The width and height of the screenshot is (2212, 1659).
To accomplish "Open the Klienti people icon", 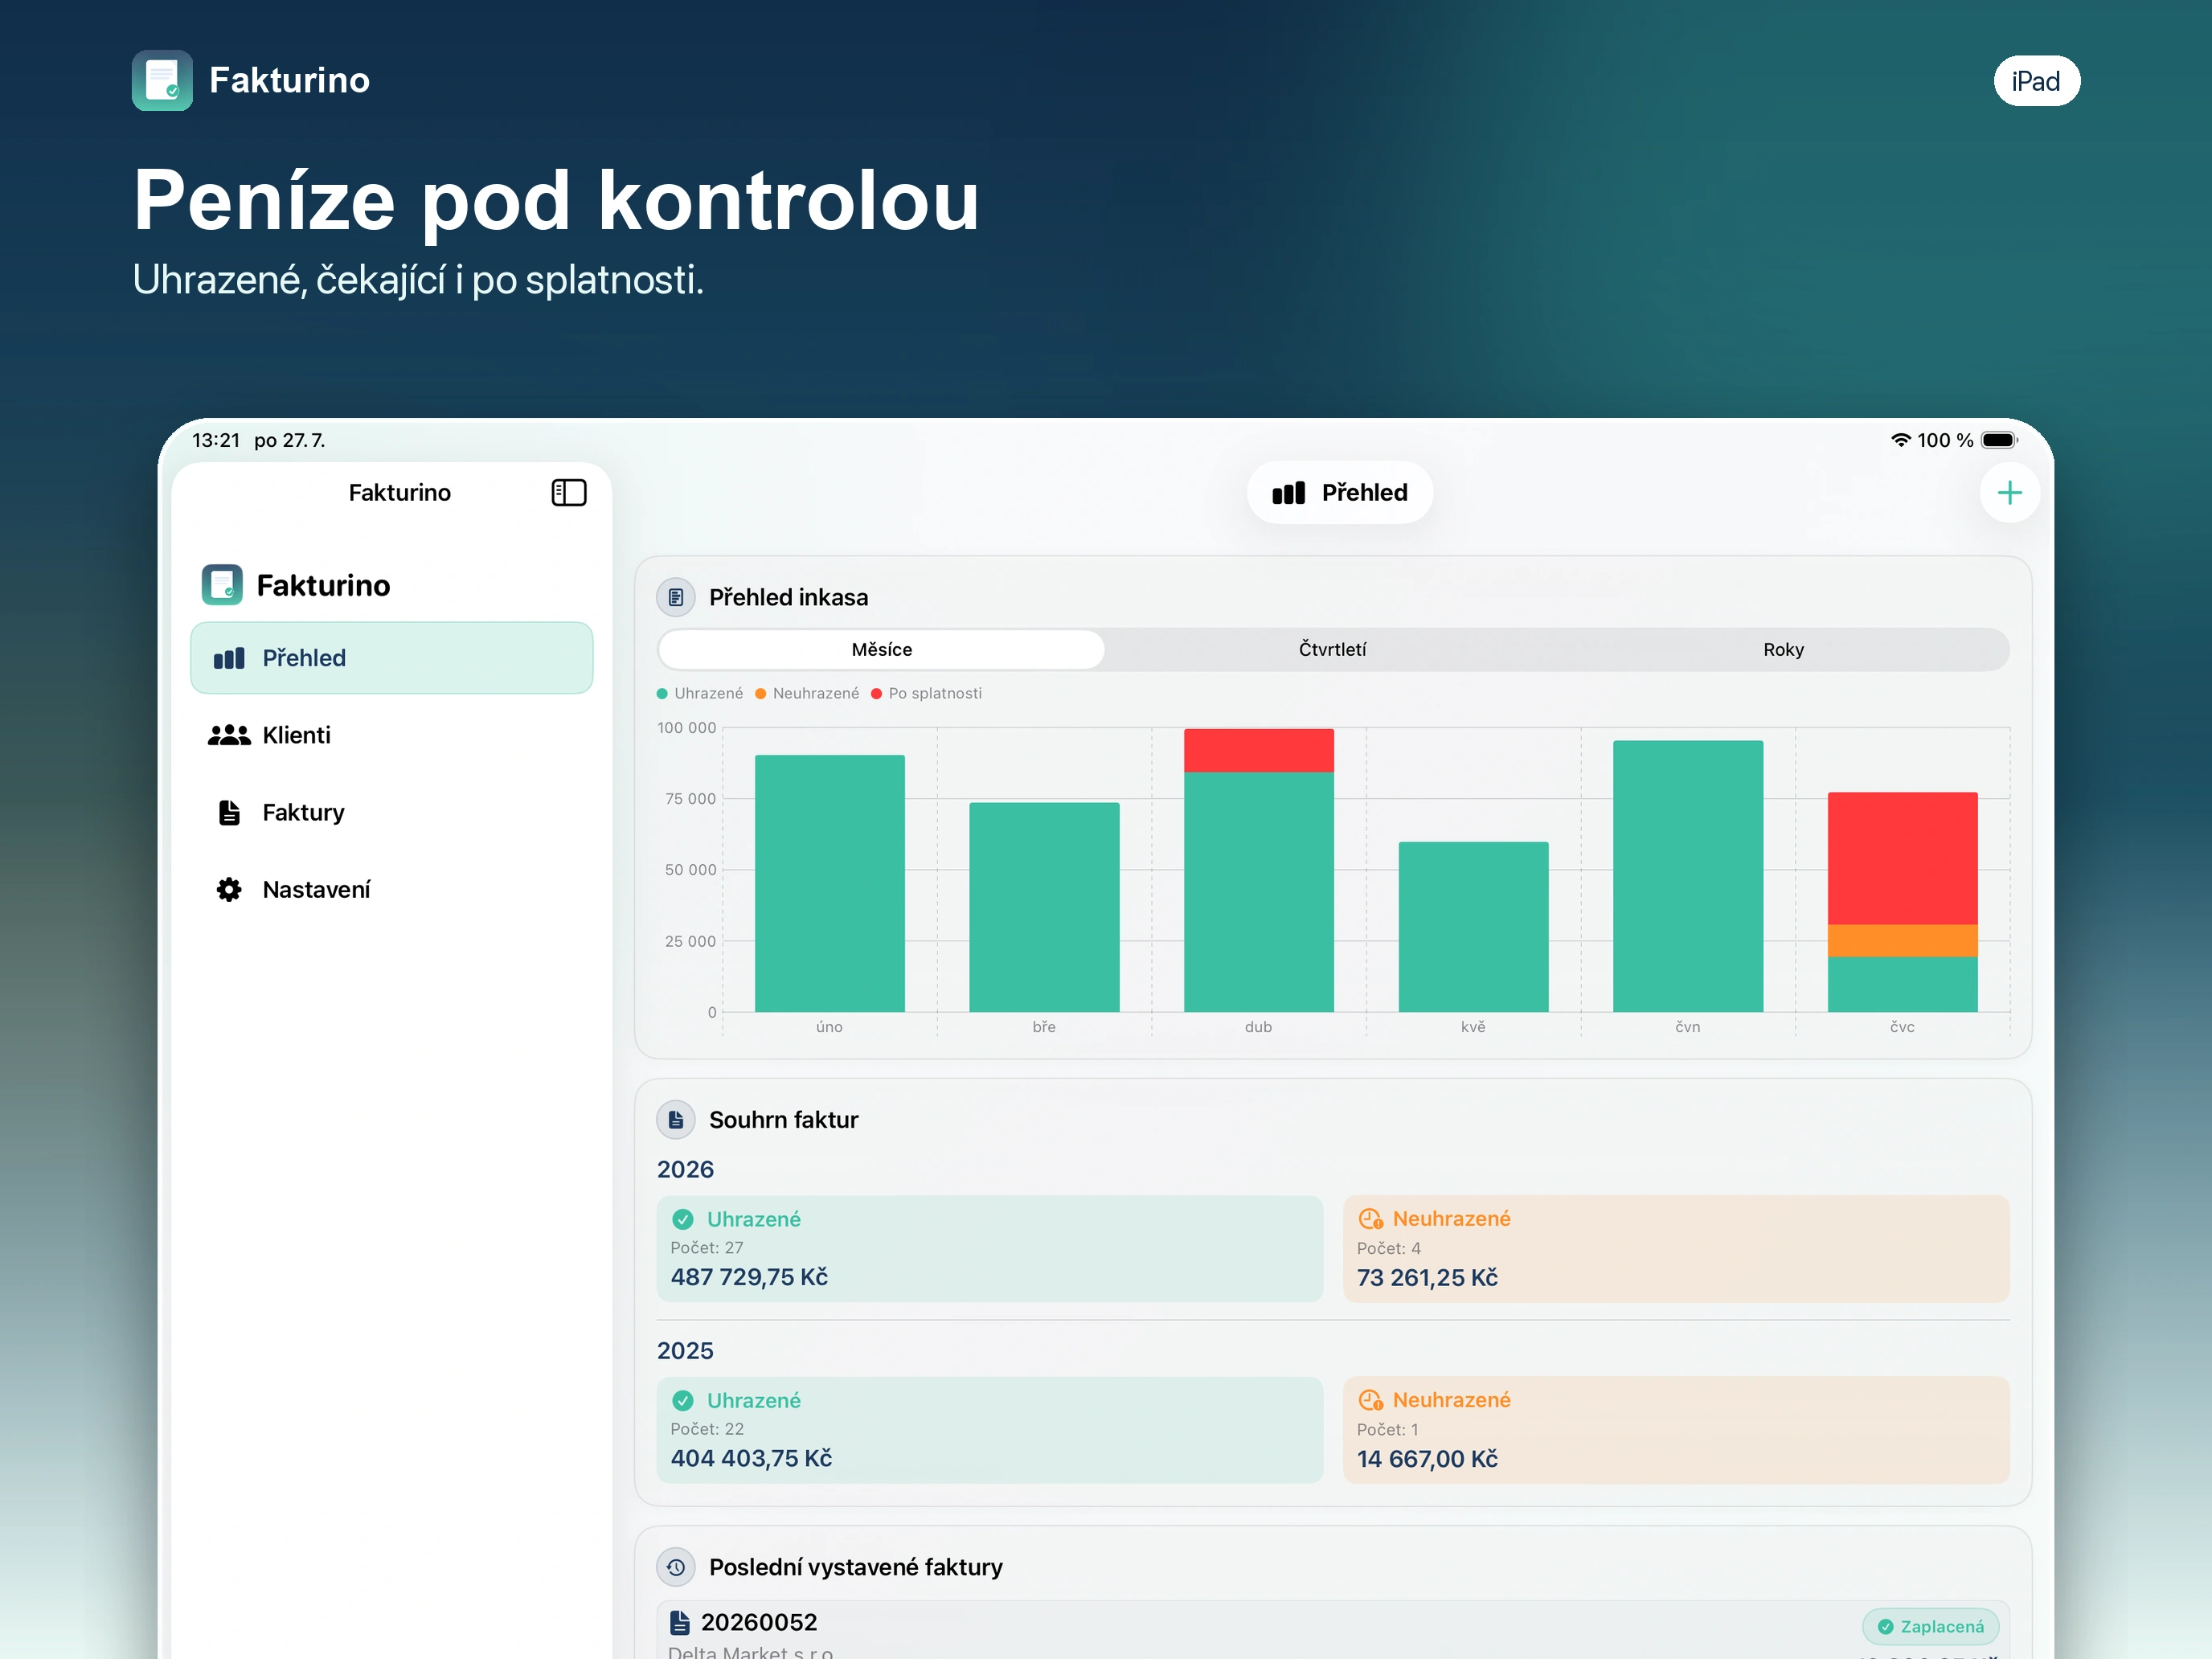I will [x=229, y=735].
